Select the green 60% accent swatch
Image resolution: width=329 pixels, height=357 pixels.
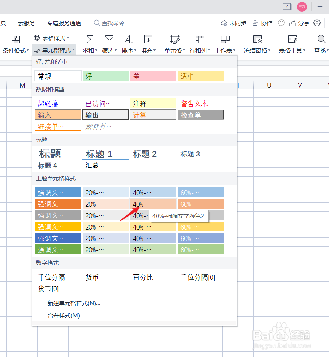201,250
